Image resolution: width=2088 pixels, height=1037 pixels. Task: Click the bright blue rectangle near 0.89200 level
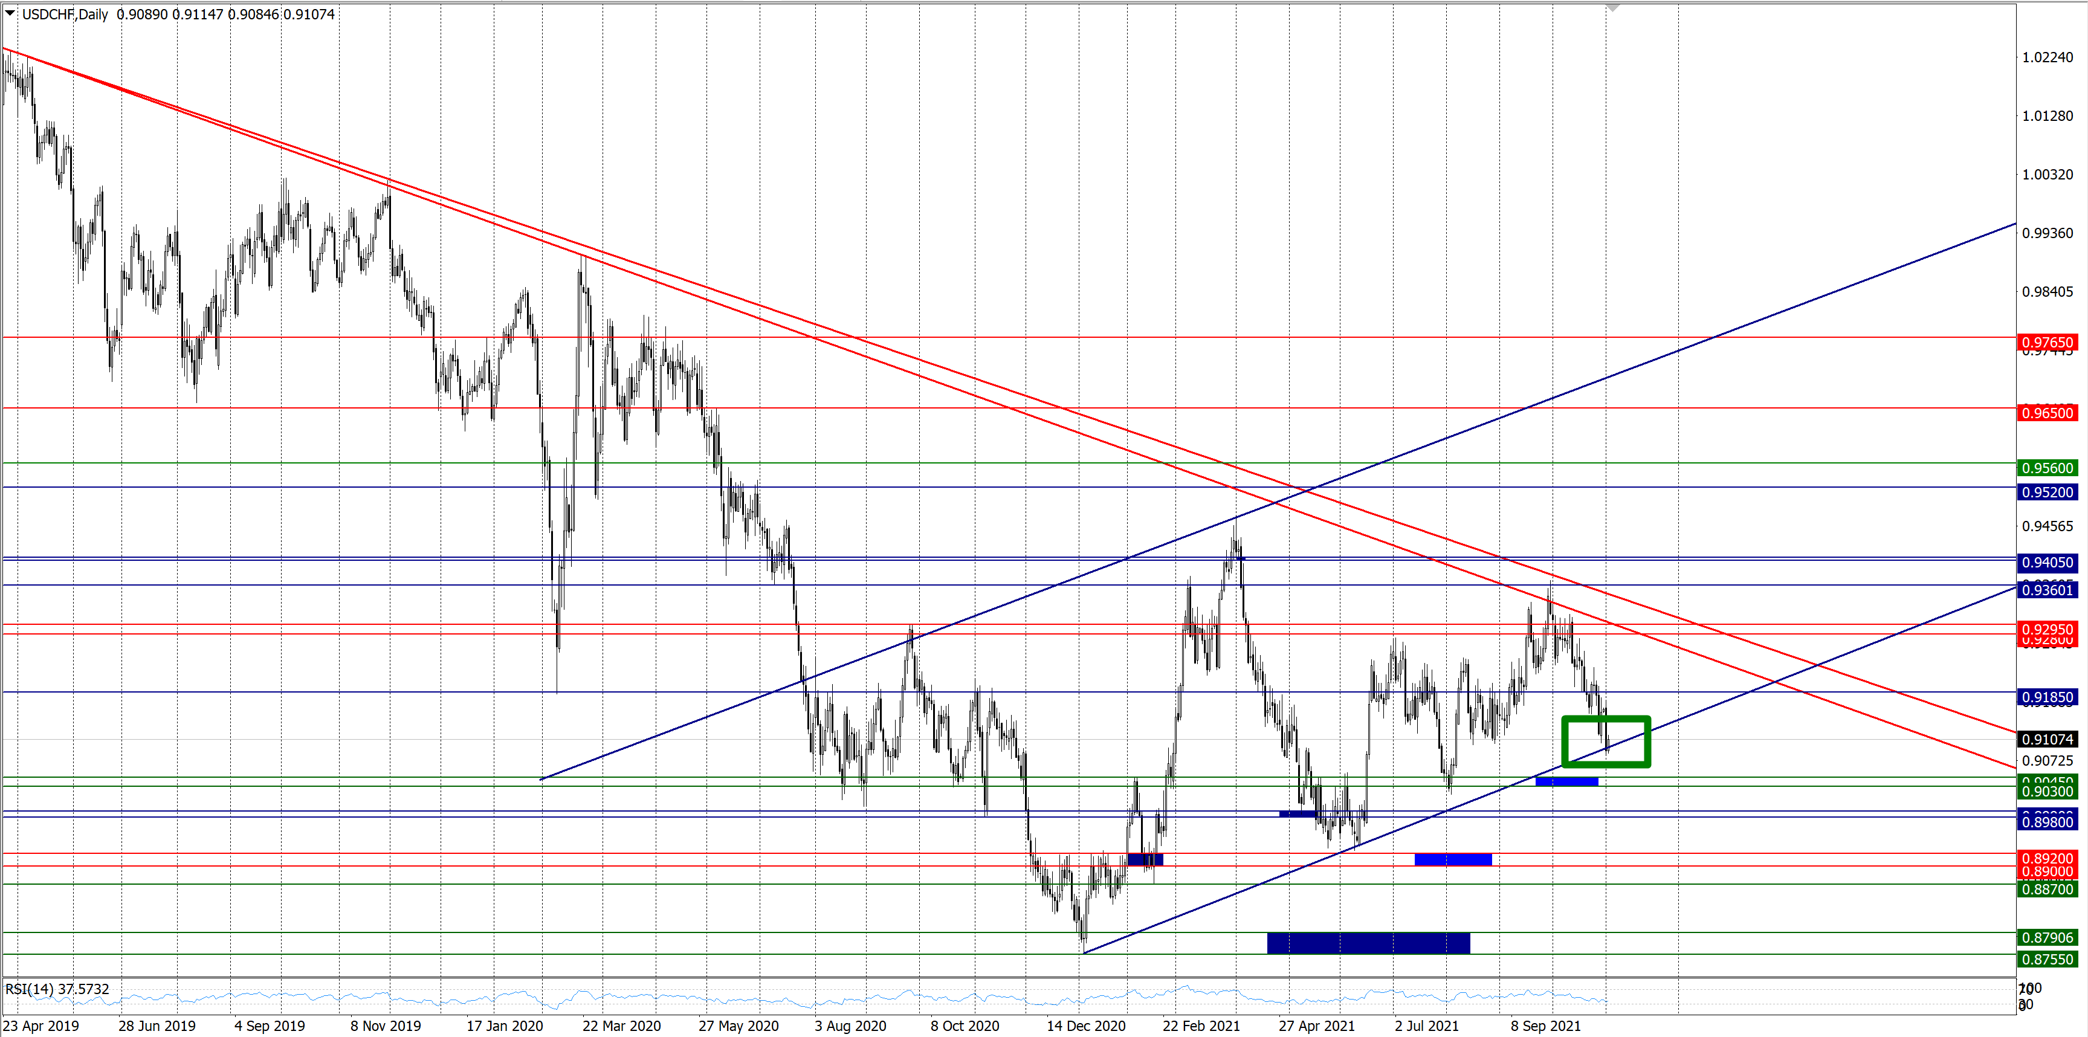pyautogui.click(x=1452, y=859)
